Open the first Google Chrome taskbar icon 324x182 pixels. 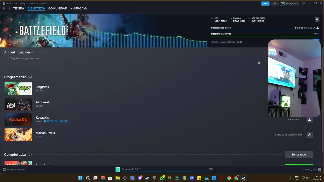click(x=229, y=178)
